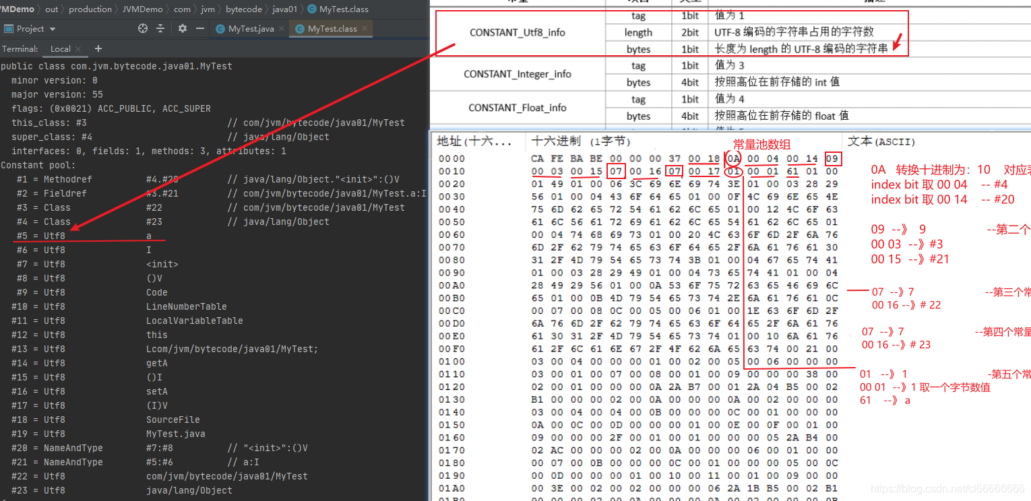Click '#21 = NameAndType' entry
Image resolution: width=1031 pixels, height=501 pixels.
[x=135, y=462]
